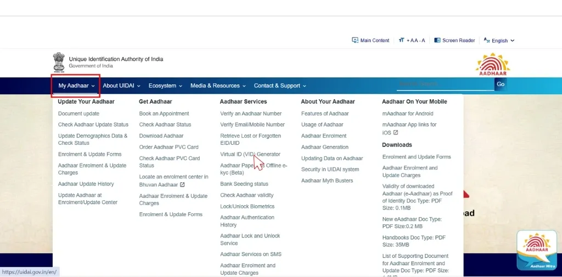The image size is (562, 277).
Task: Click Updating Data on Aadhaar
Action: [x=332, y=159]
